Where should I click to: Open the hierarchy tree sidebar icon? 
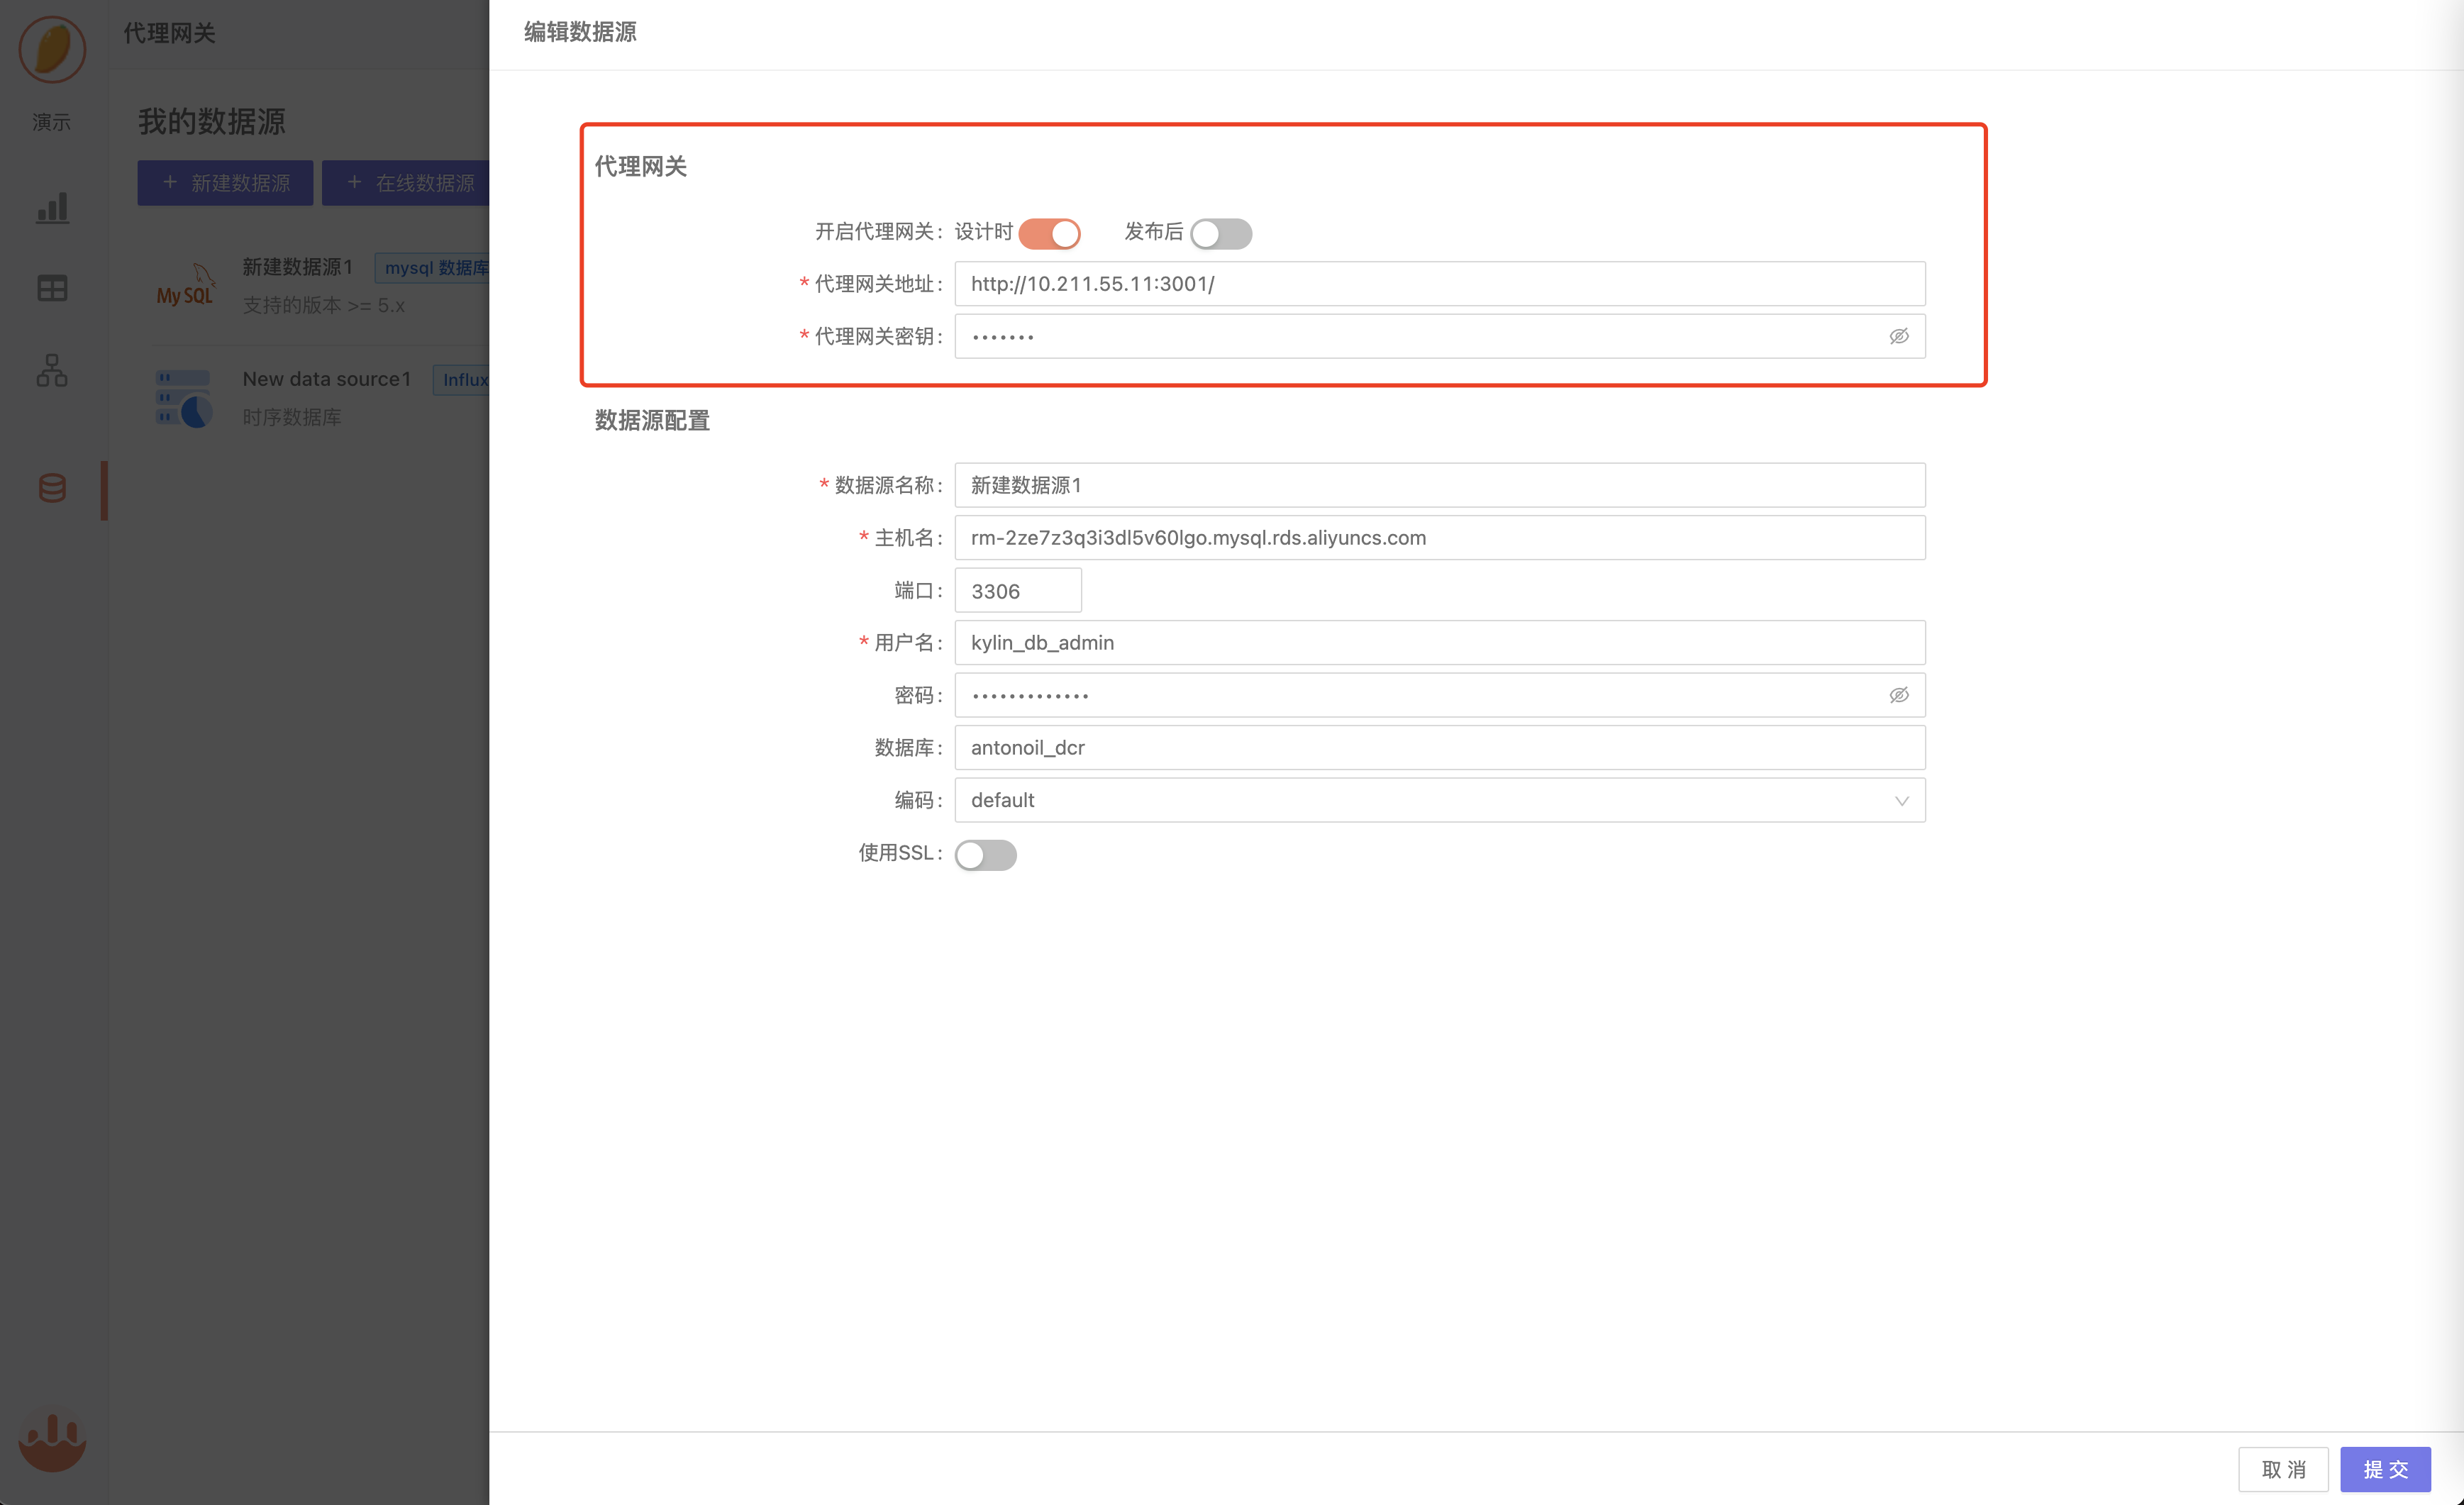[x=52, y=370]
